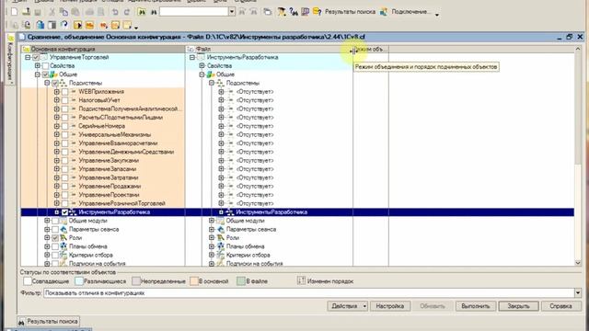The width and height of the screenshot is (589, 331).
Task: Click the Copy toolbar icon
Action: (64, 12)
